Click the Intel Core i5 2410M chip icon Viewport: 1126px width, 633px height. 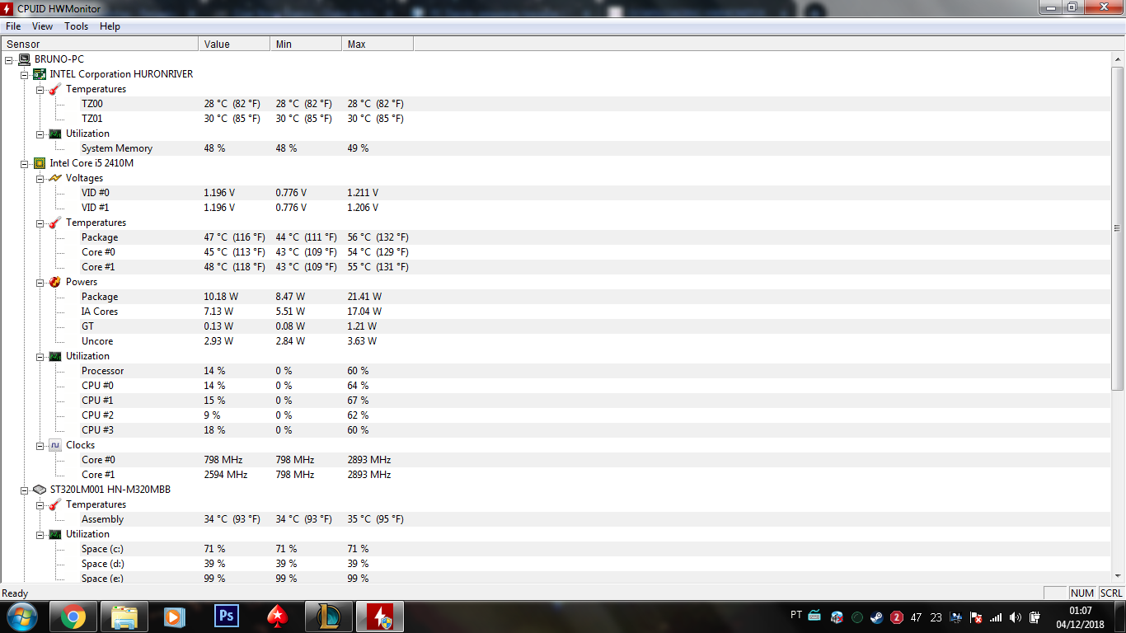click(39, 163)
